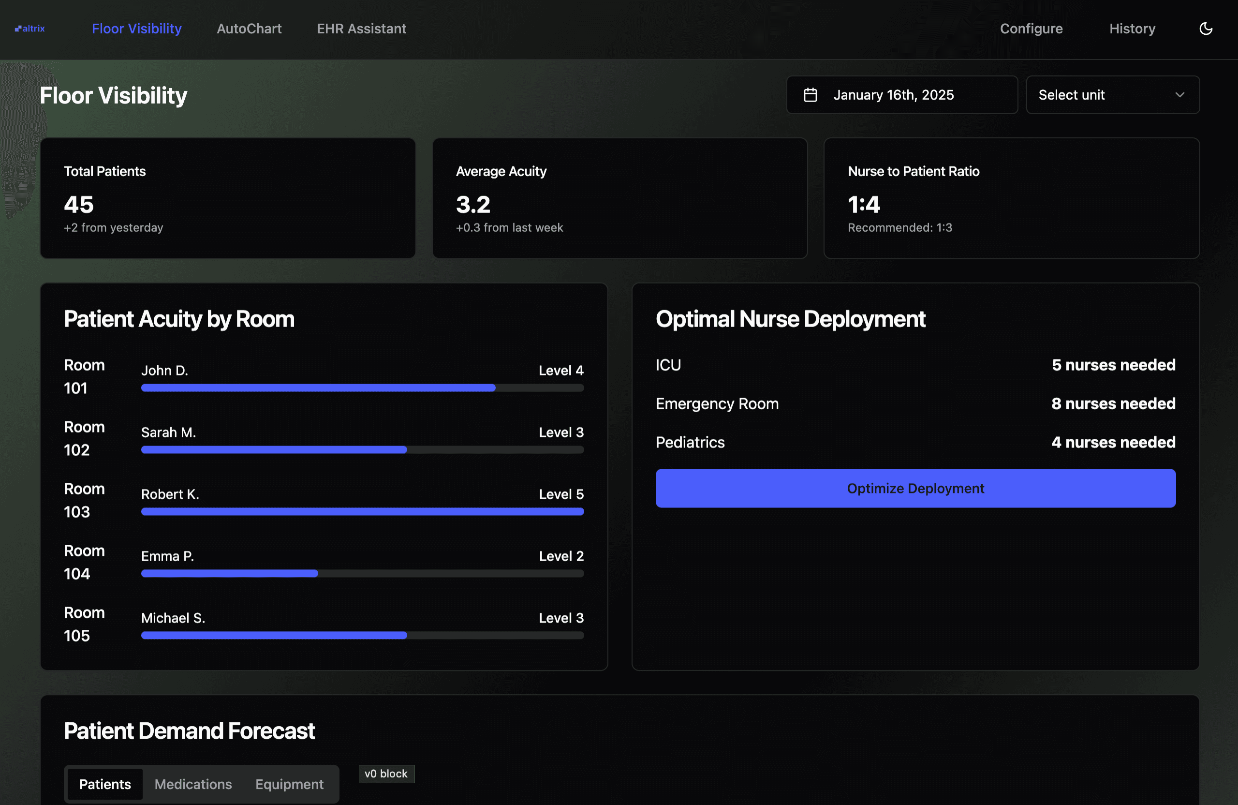
Task: Open the History menu item
Action: click(x=1133, y=28)
